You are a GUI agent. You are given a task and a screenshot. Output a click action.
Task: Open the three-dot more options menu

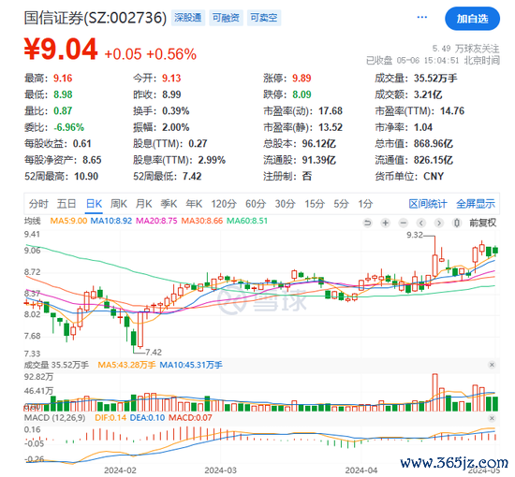click(422, 17)
